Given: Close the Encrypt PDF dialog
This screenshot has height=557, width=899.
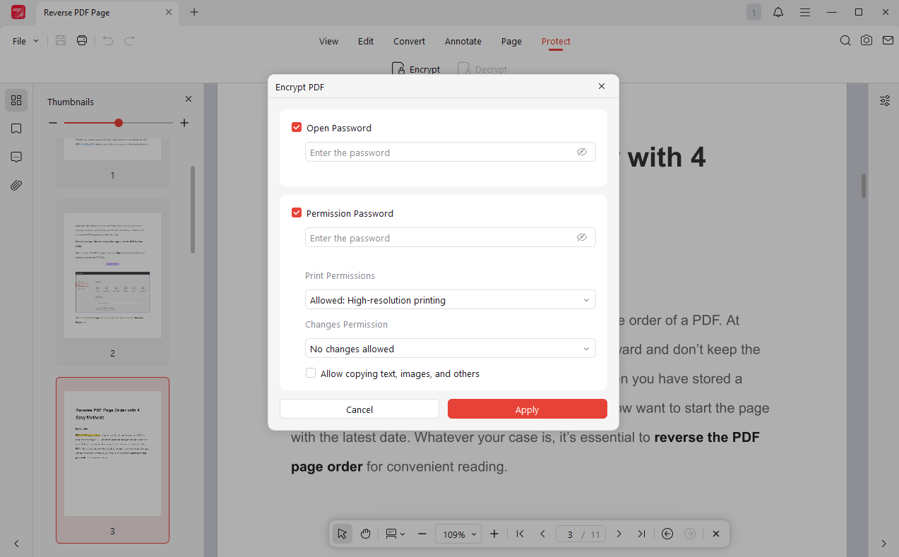Looking at the screenshot, I should tap(602, 86).
